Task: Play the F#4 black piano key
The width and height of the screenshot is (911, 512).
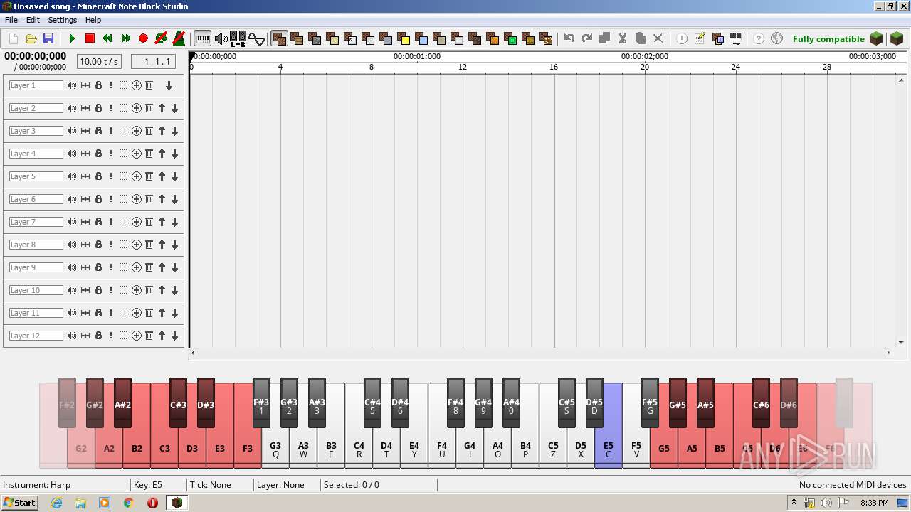Action: 455,402
